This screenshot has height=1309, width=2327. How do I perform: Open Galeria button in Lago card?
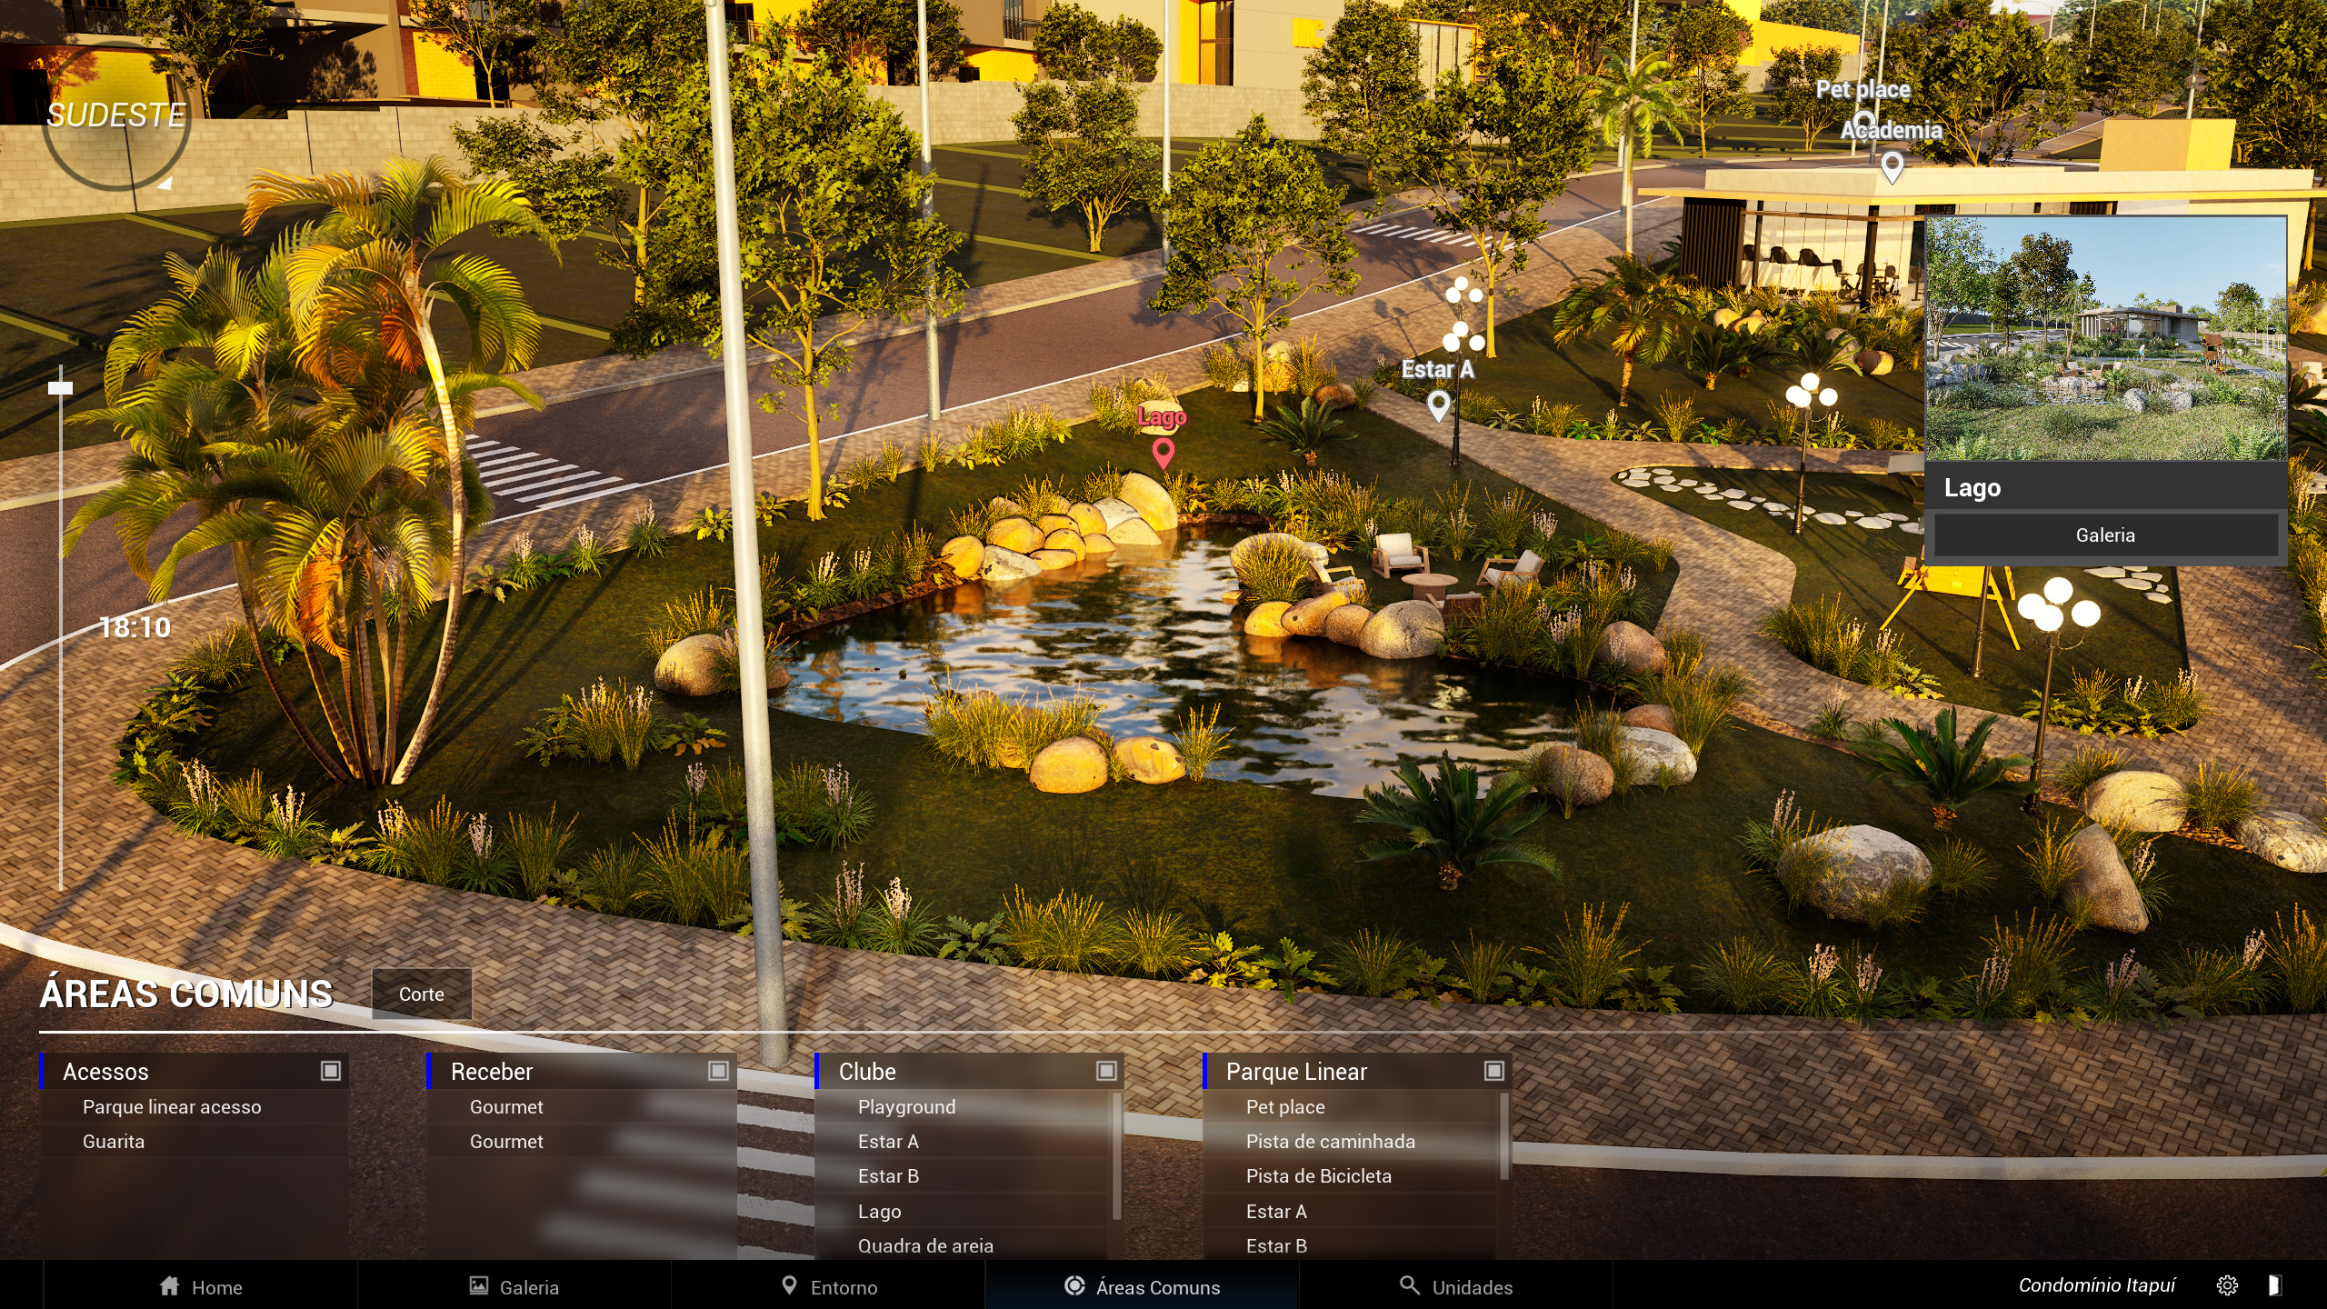point(2104,535)
